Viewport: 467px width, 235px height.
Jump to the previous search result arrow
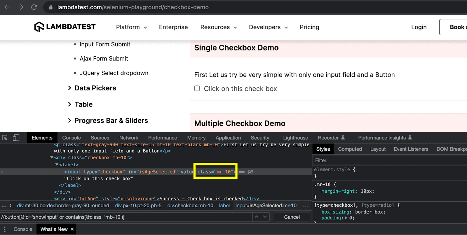tap(257, 217)
